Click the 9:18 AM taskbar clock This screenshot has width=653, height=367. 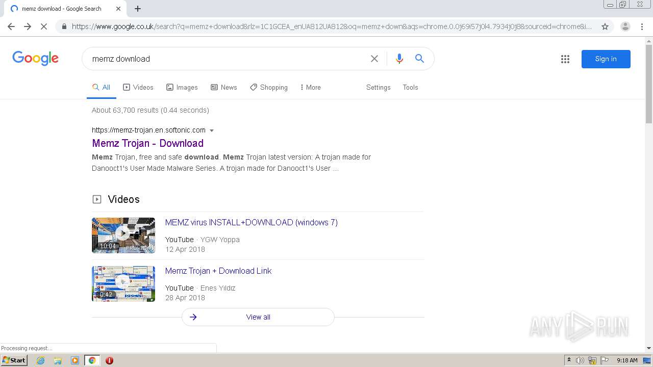click(627, 360)
